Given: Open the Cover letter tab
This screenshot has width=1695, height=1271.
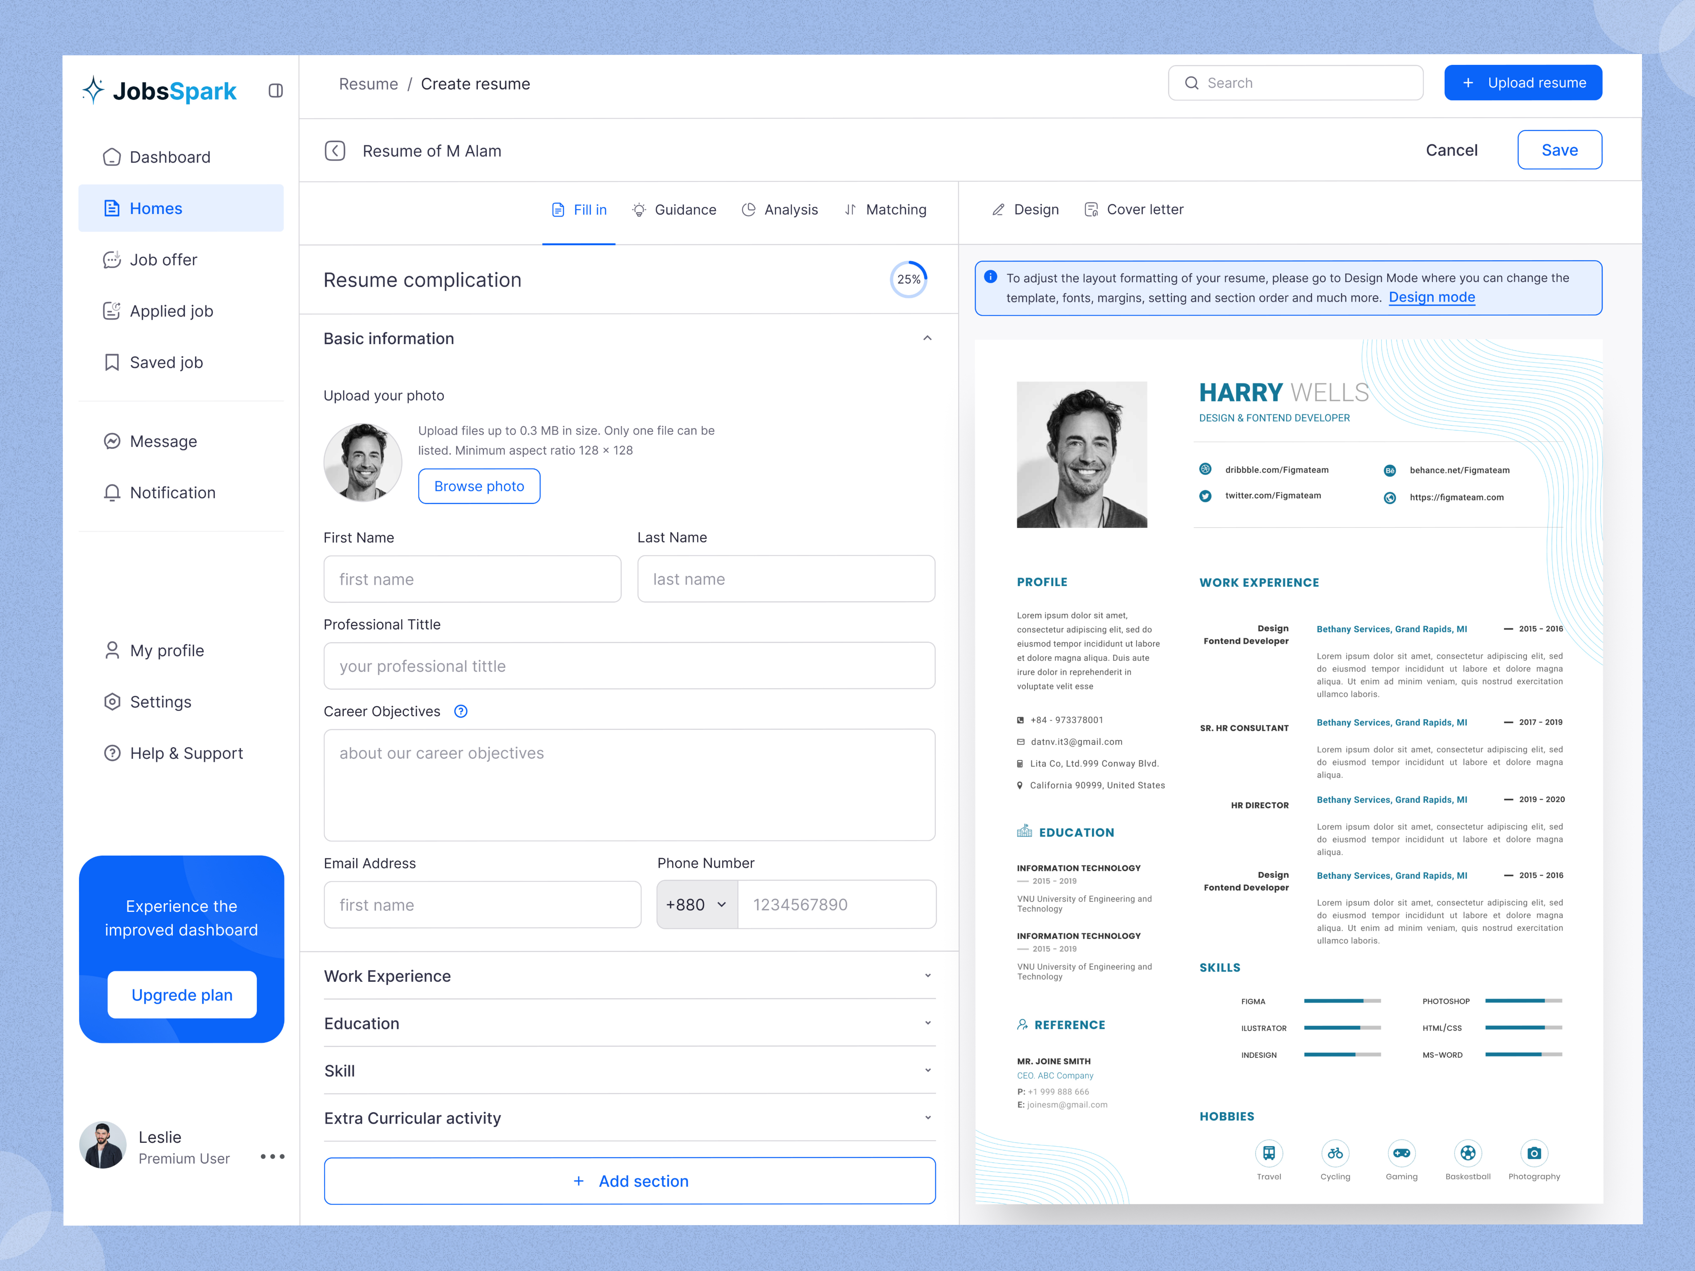Looking at the screenshot, I should 1134,209.
